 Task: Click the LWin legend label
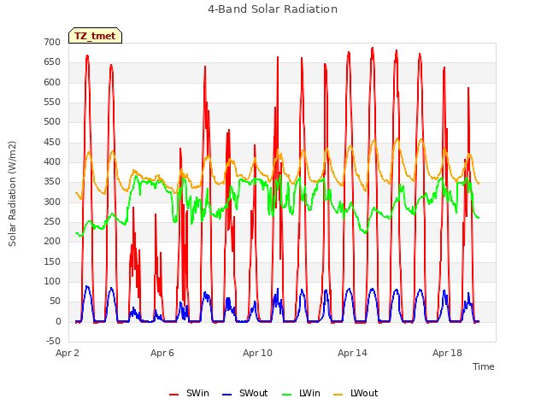tap(309, 393)
